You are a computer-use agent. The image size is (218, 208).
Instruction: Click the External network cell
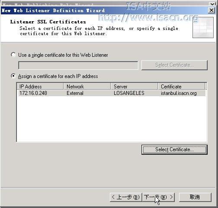point(75,93)
